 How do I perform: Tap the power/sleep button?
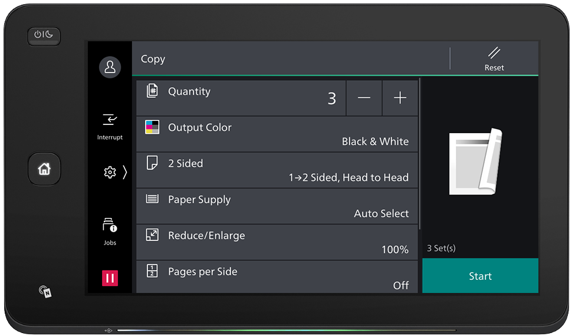tap(44, 36)
